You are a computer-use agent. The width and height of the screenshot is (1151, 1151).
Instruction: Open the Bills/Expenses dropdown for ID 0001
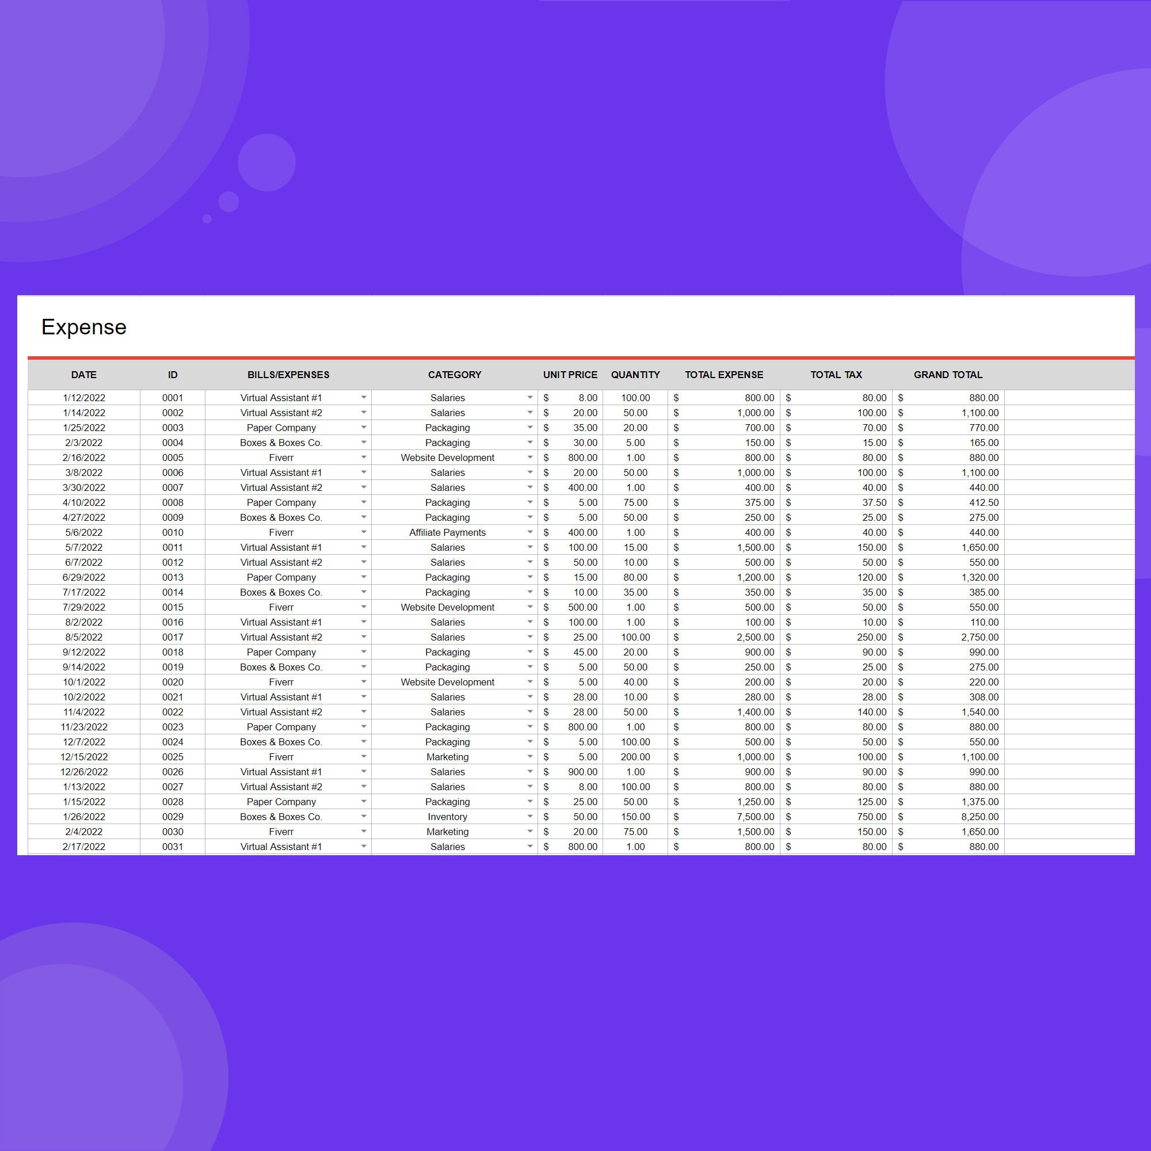point(364,397)
